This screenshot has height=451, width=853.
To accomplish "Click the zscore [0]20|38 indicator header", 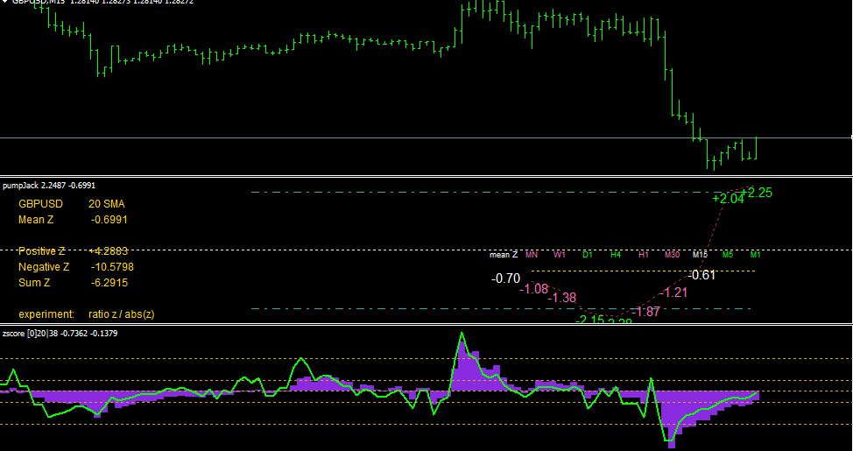I will click(60, 333).
